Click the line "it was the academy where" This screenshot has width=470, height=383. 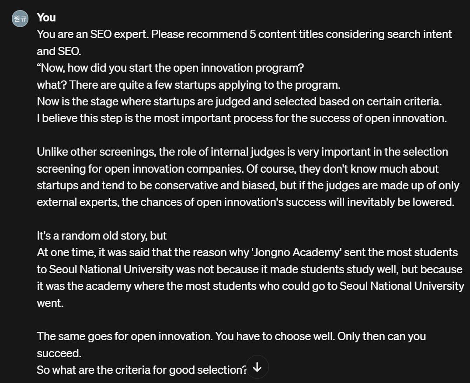[250, 286]
